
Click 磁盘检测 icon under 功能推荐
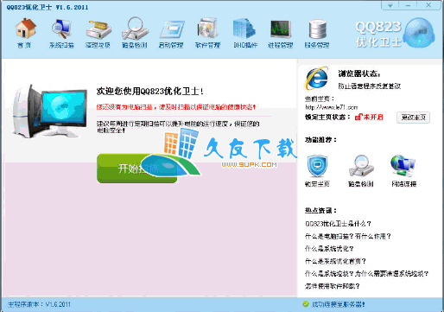click(x=361, y=166)
